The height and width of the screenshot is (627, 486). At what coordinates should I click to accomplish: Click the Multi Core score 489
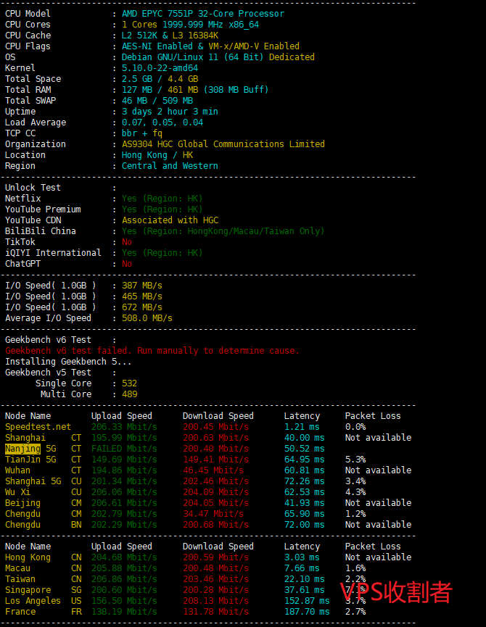click(x=129, y=394)
